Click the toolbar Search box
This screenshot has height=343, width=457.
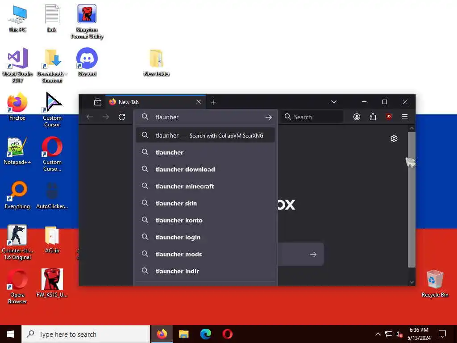312,117
